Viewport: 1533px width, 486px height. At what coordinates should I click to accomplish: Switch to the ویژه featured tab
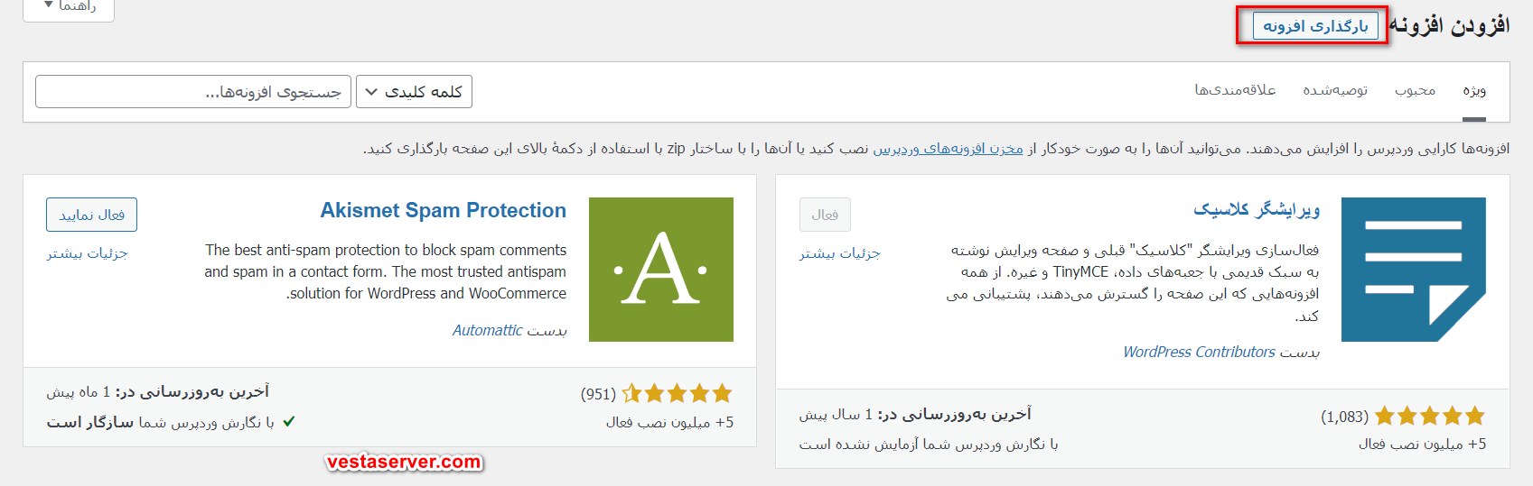tap(1474, 90)
